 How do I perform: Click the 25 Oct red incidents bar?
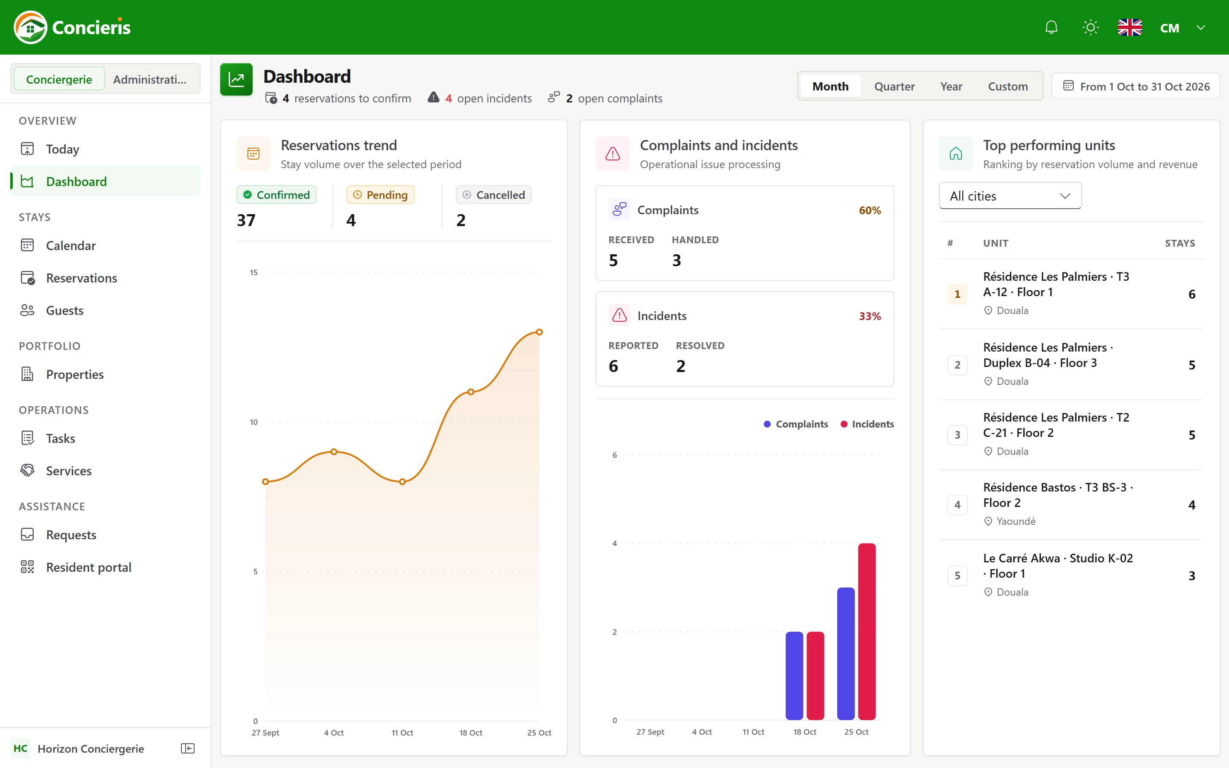[867, 631]
